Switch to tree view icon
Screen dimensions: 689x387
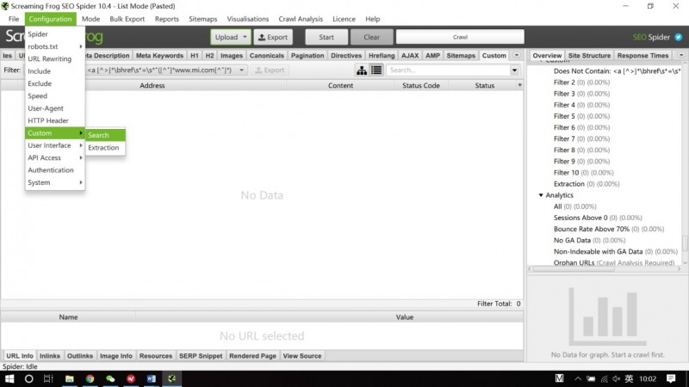click(362, 70)
